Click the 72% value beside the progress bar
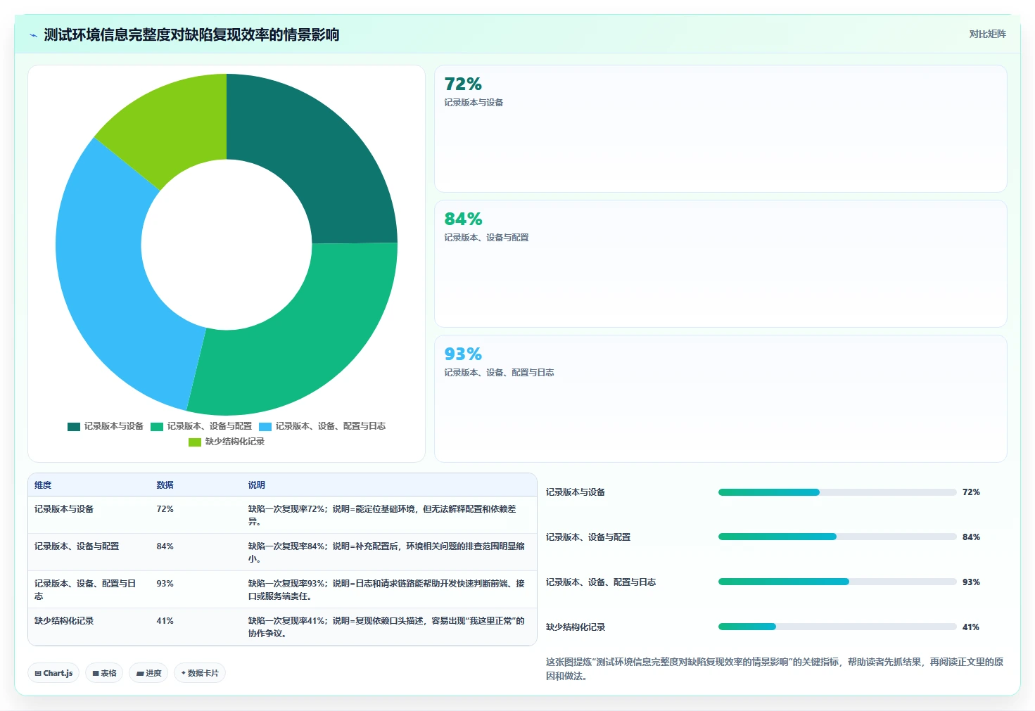The image size is (1035, 711). pyautogui.click(x=971, y=492)
